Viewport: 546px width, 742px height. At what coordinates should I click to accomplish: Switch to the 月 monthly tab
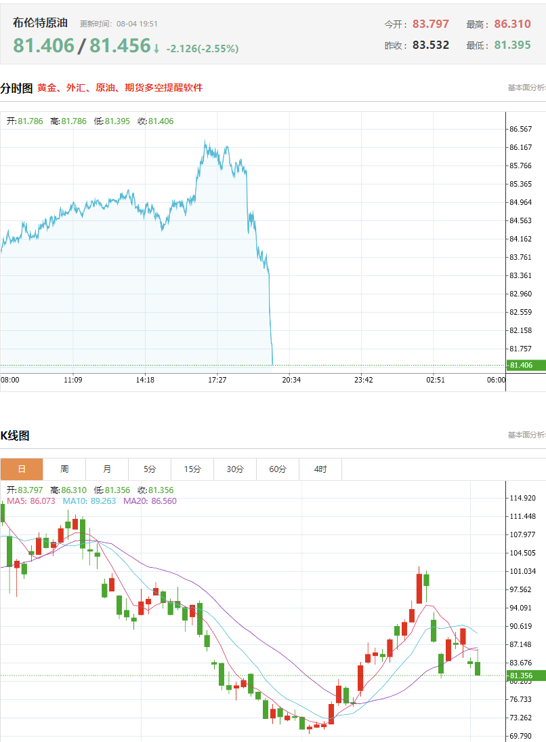click(x=107, y=469)
